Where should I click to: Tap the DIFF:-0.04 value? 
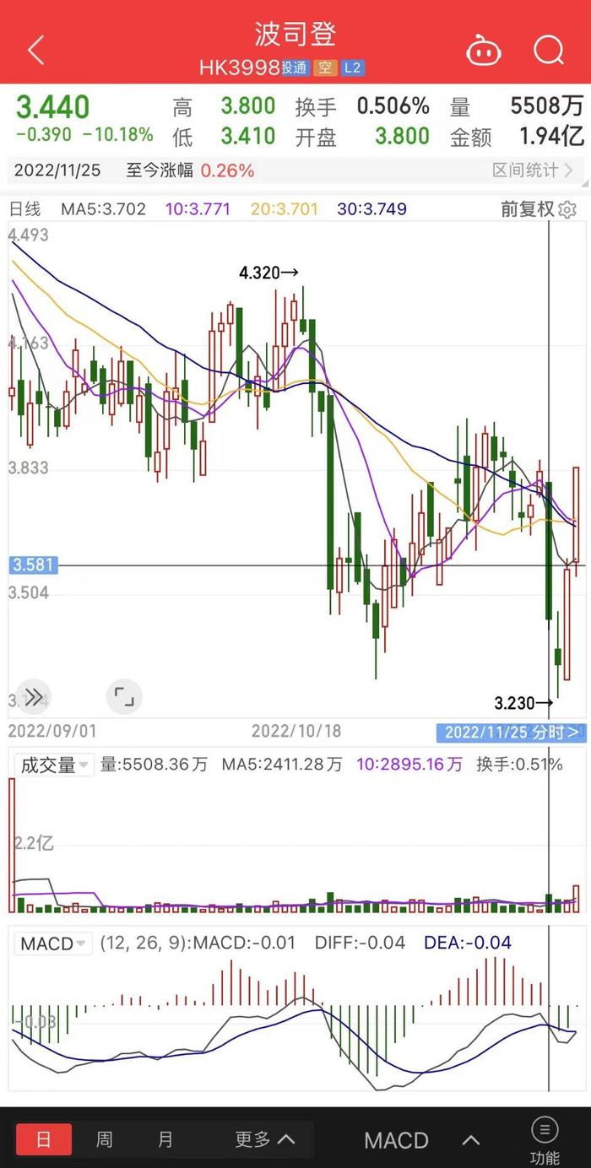coord(360,943)
